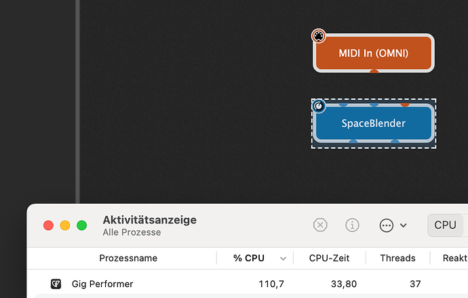Sort by the % CPU column header
Viewport: 468px width, 298px height.
point(249,258)
